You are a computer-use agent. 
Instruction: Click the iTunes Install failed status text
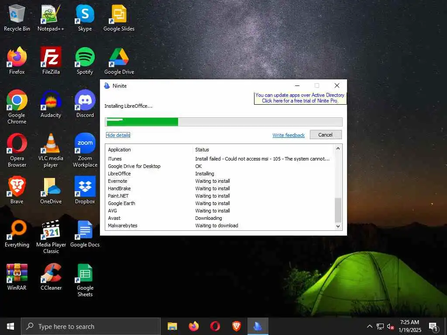click(262, 159)
